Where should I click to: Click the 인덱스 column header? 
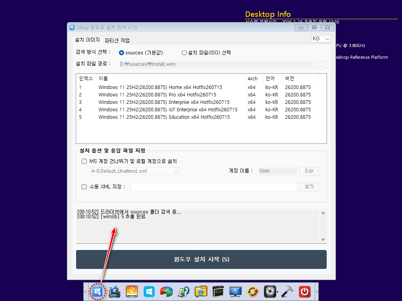(x=86, y=78)
